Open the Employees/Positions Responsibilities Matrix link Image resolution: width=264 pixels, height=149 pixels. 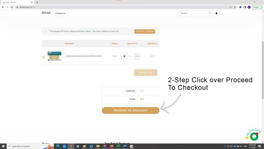(x=84, y=56)
